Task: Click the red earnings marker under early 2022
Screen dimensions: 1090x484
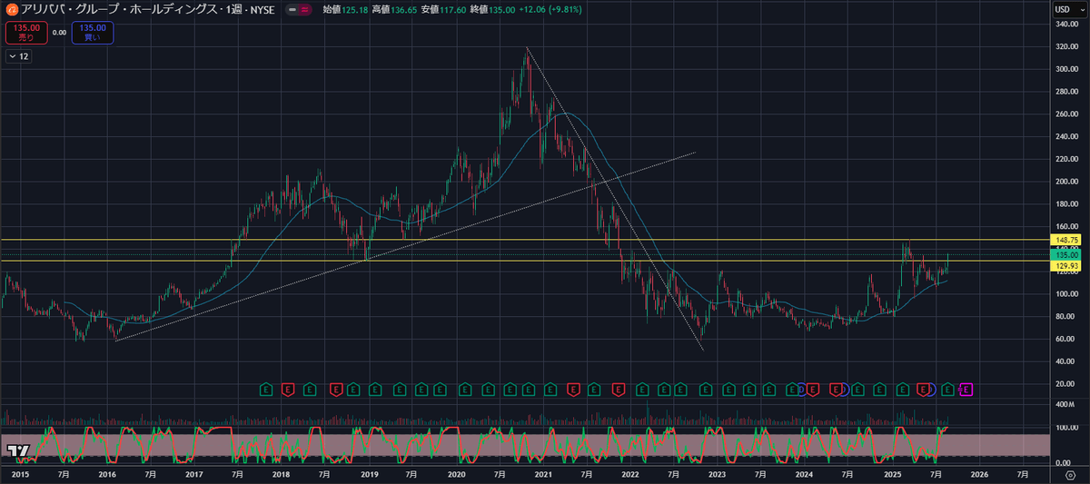Action: point(619,390)
